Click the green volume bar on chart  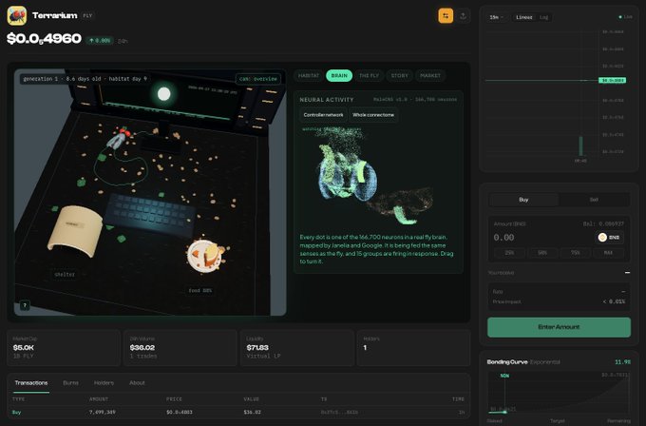tap(580, 146)
